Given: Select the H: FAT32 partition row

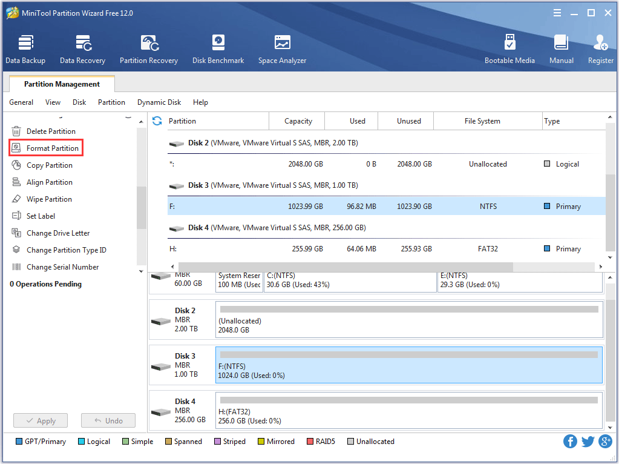Looking at the screenshot, I should [387, 248].
